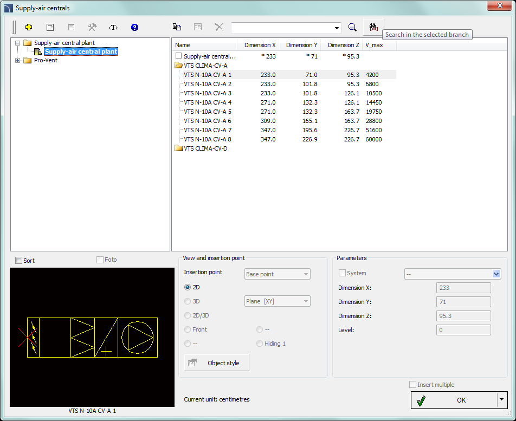This screenshot has width=516, height=421.
Task: Click the <T> text toolbar icon
Action: 113,27
